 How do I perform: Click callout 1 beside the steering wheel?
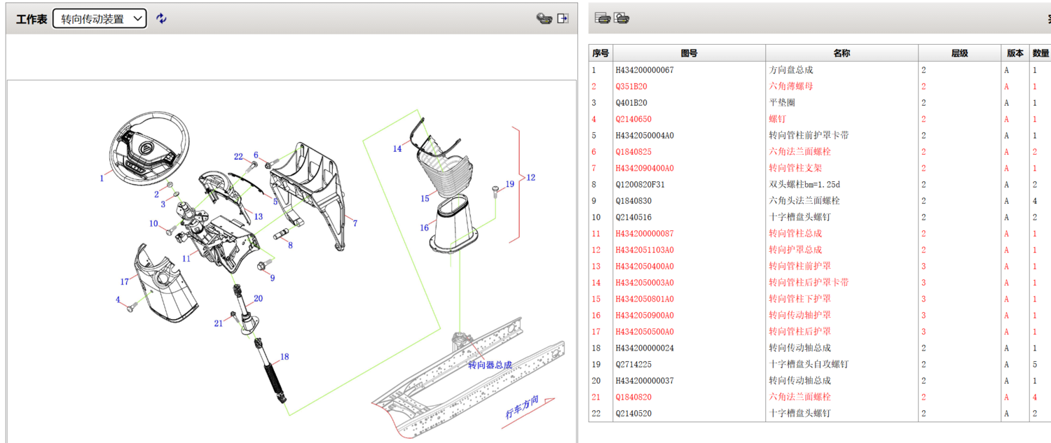click(x=102, y=178)
